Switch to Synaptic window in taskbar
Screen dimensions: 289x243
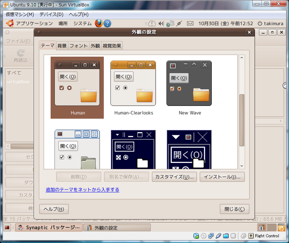click(49, 228)
